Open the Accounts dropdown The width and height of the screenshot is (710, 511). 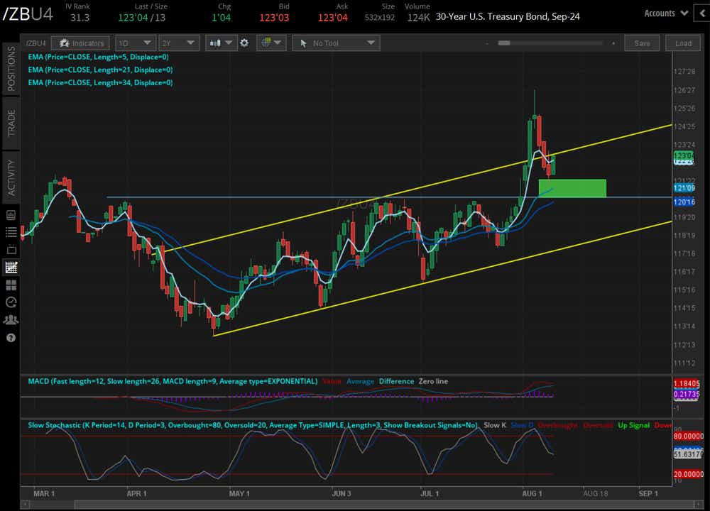point(666,13)
